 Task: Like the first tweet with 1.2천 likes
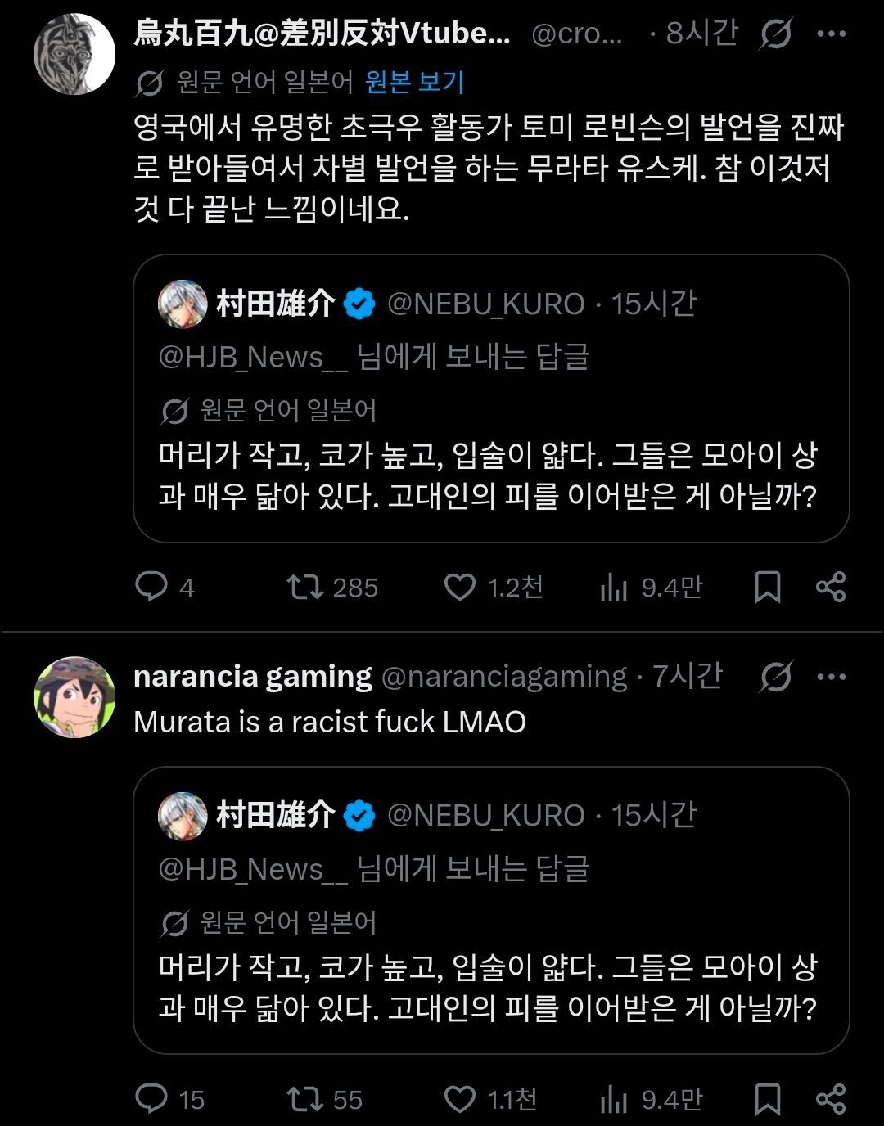(459, 587)
